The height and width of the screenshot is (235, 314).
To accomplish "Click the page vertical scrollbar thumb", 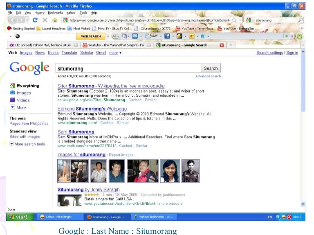I will pos(303,83).
